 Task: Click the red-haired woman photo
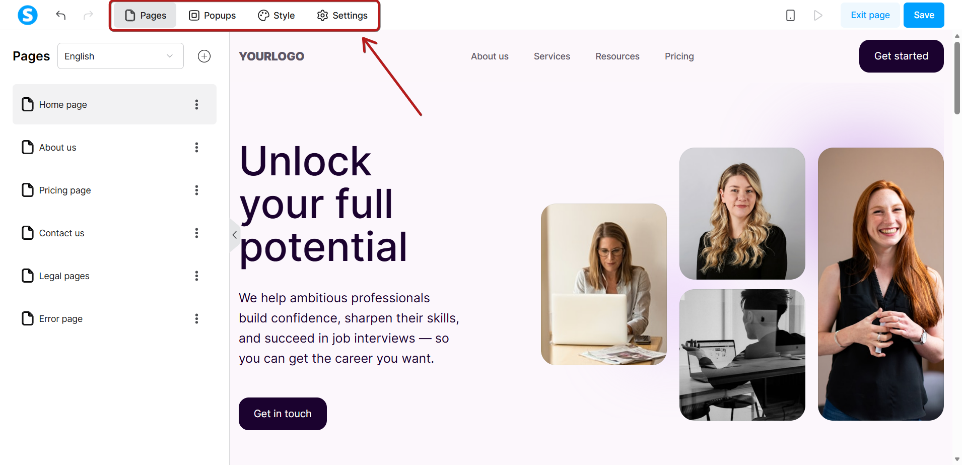(880, 284)
